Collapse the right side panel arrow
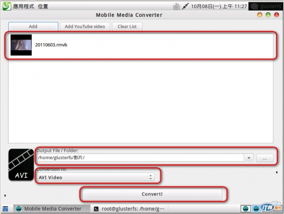Screen dimensions: 284x214 point(277,172)
